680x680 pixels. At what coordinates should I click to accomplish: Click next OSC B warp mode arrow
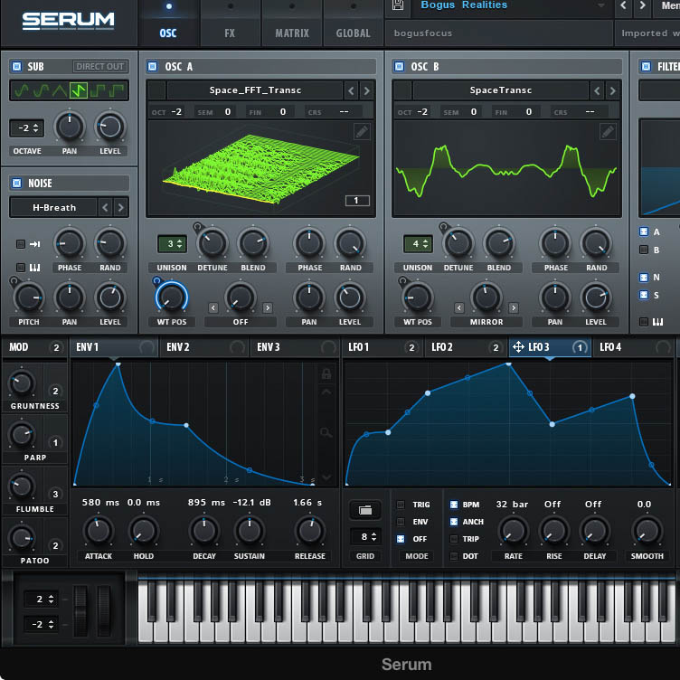pyautogui.click(x=514, y=308)
